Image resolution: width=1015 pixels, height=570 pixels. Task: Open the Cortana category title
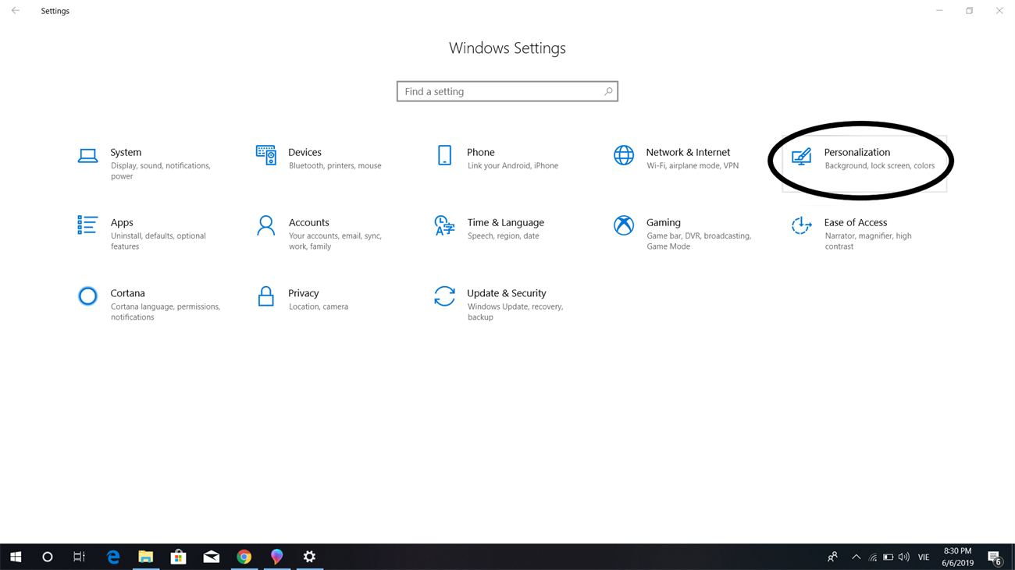[128, 293]
